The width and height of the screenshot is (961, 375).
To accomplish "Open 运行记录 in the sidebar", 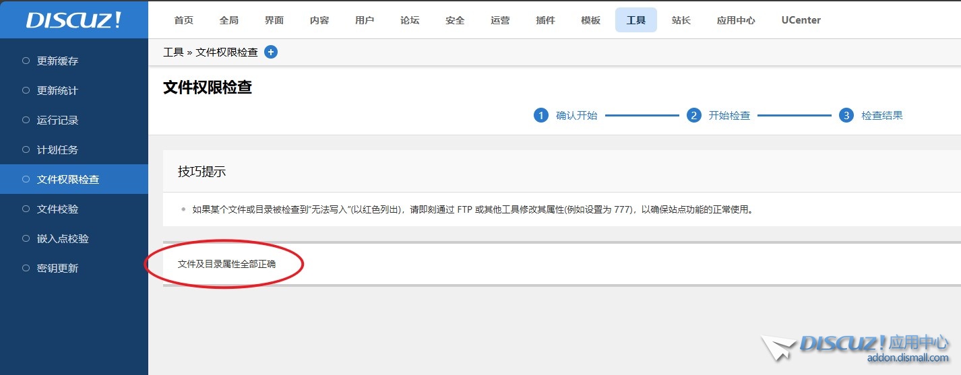I will [x=74, y=120].
